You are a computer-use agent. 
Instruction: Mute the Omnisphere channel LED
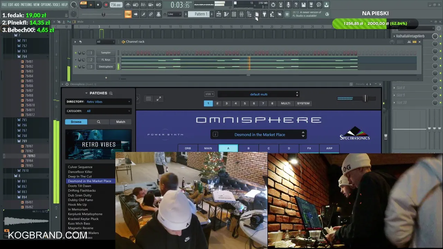click(x=75, y=66)
